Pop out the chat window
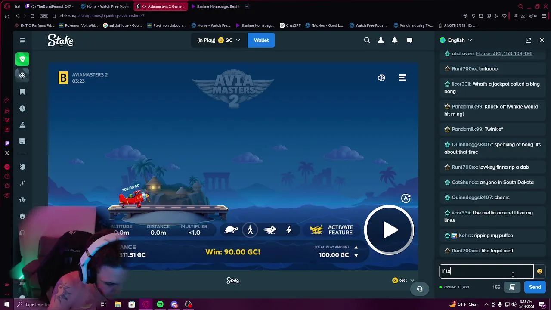The image size is (551, 310). [528, 40]
